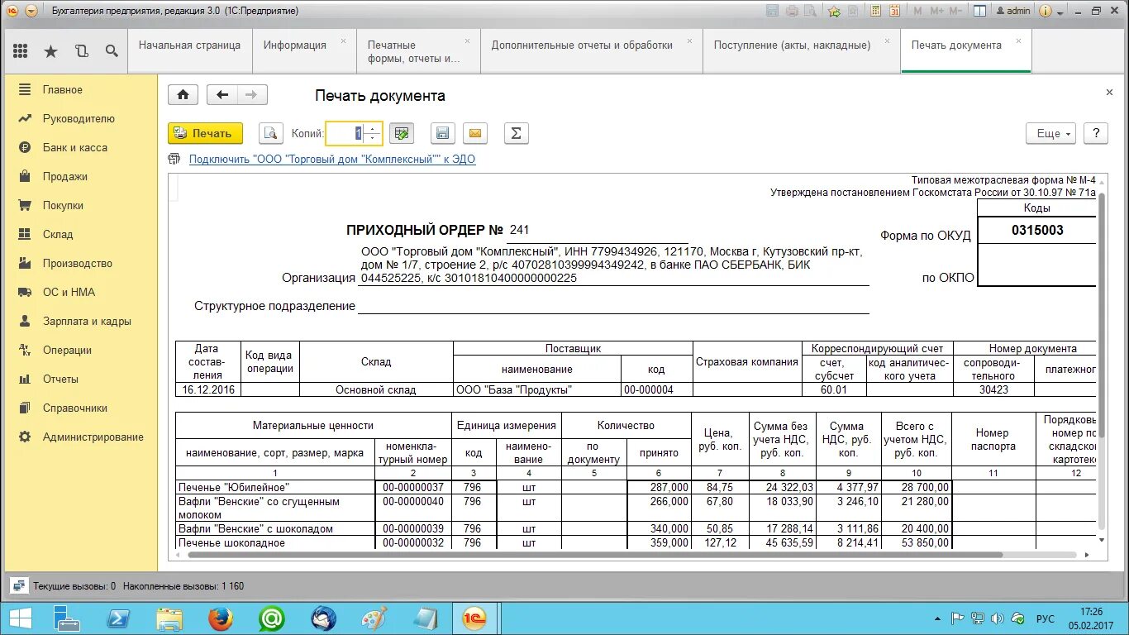The image size is (1129, 635).
Task: Open help with the question mark button
Action: (x=1096, y=133)
